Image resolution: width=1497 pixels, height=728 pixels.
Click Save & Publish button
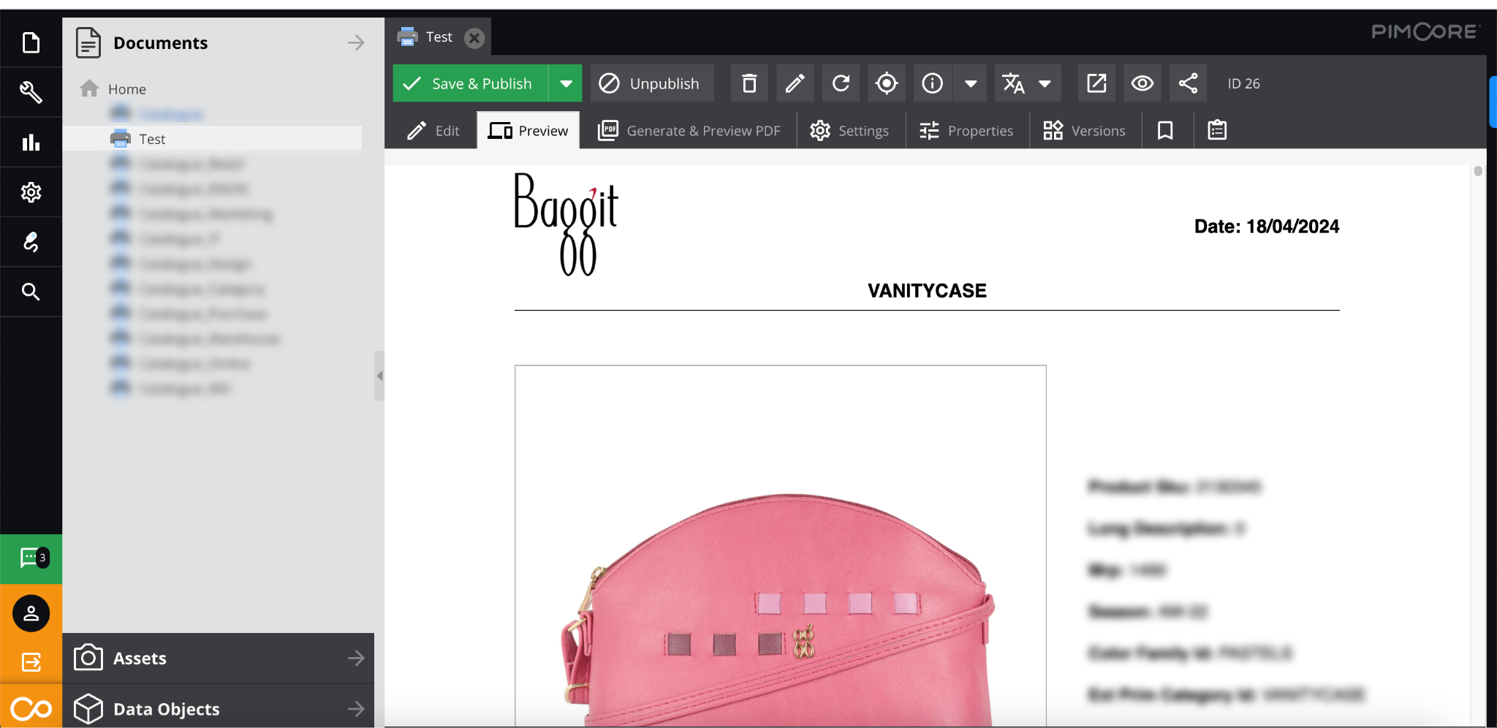(471, 83)
